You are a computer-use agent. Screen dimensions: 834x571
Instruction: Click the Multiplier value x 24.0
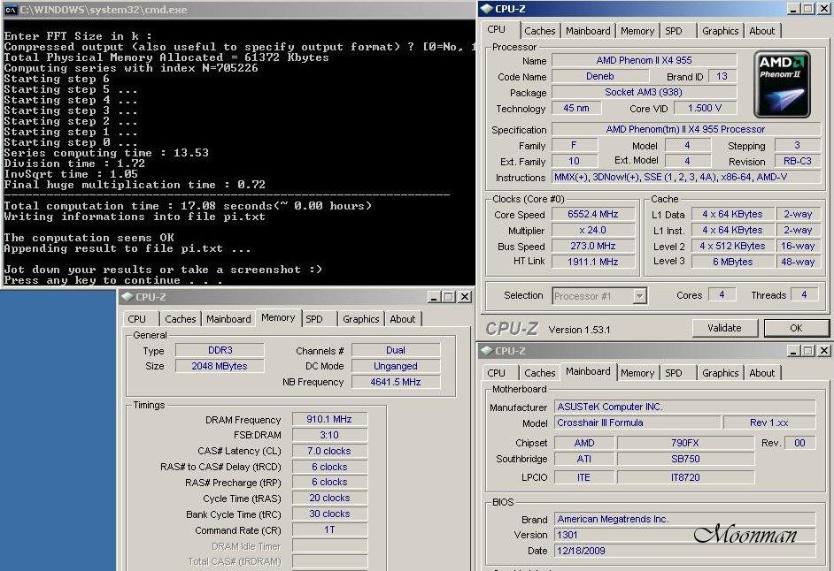[593, 230]
